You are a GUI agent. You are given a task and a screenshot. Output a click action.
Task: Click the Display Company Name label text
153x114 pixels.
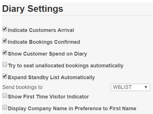click(72, 109)
